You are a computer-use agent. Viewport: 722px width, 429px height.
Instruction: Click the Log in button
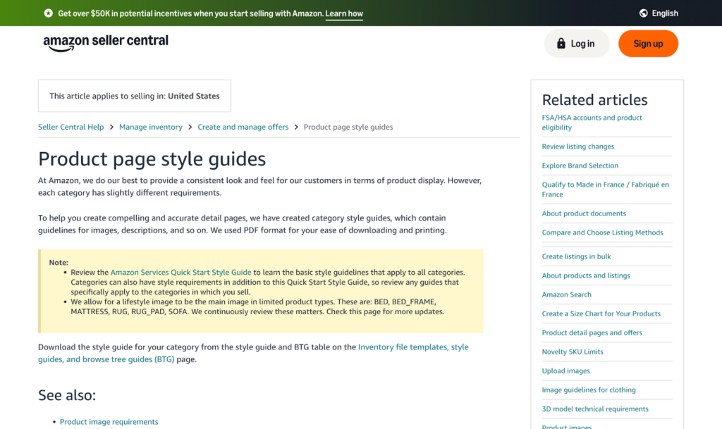coord(576,43)
